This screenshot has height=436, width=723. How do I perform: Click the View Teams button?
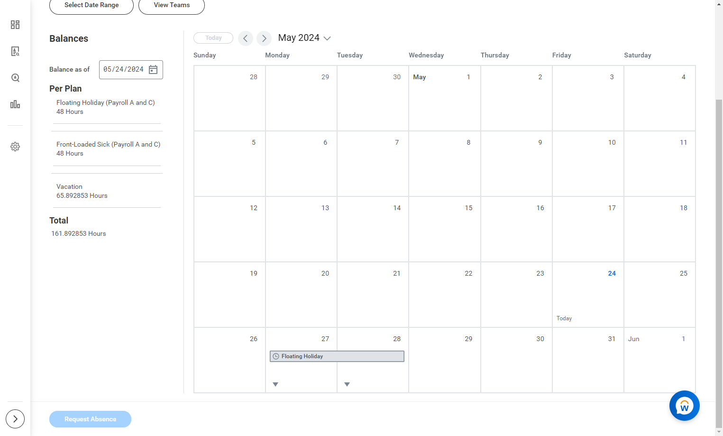pos(172,6)
